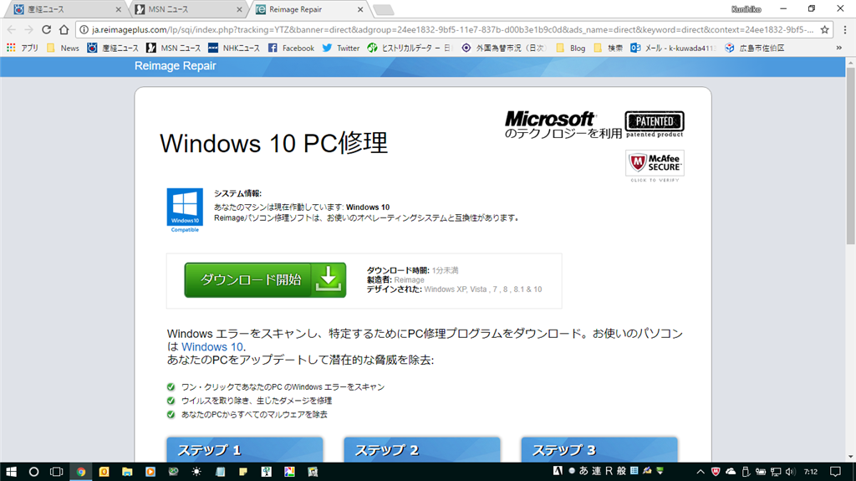Screen dimensions: 856x481
Task: Show hidden tray icons chevron
Action: pos(701,472)
